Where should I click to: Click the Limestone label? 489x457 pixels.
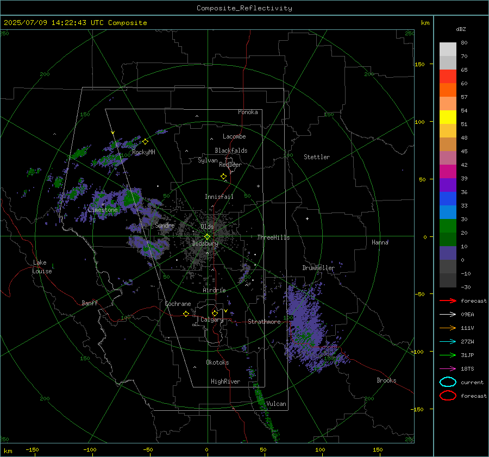(x=103, y=210)
